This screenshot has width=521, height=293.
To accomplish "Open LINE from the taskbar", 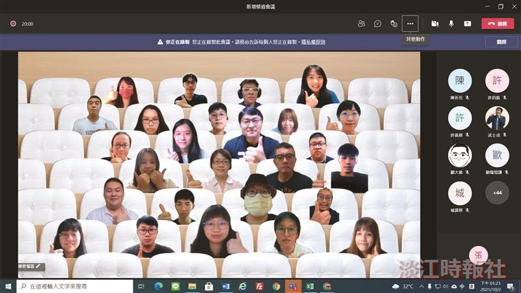I will tap(175, 286).
